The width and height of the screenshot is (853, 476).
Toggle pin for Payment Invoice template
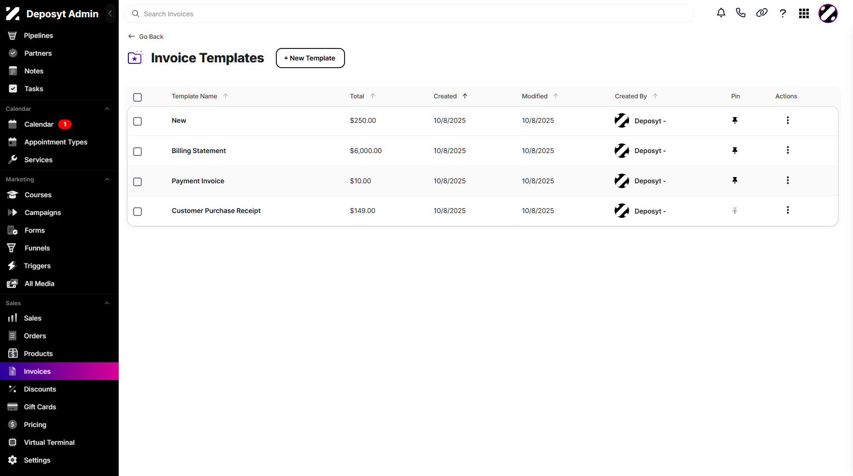735,180
